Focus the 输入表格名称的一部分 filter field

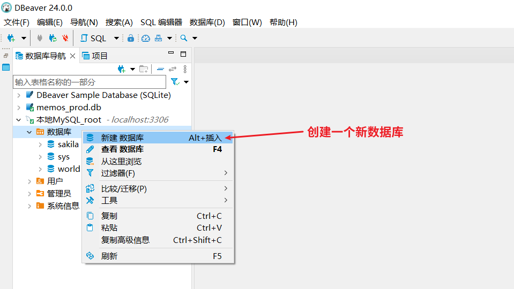pos(90,82)
